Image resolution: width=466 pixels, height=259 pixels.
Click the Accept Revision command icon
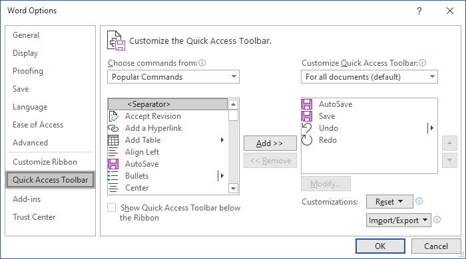113,116
